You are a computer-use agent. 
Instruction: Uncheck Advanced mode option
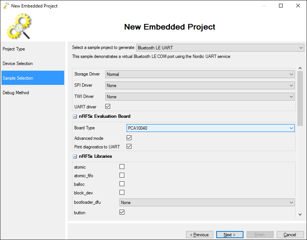[x=129, y=138]
